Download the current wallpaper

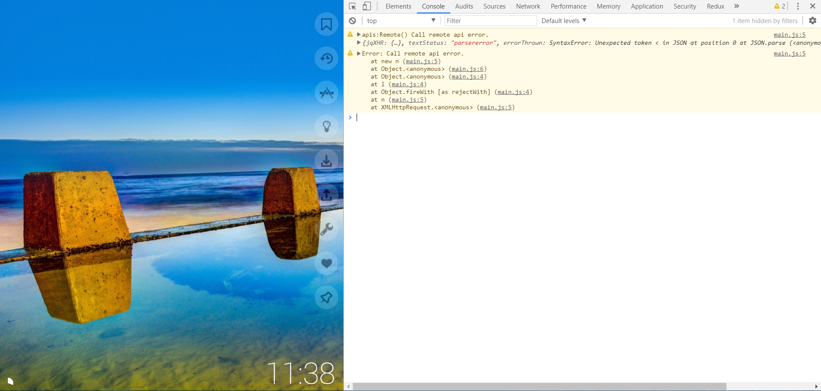point(326,161)
